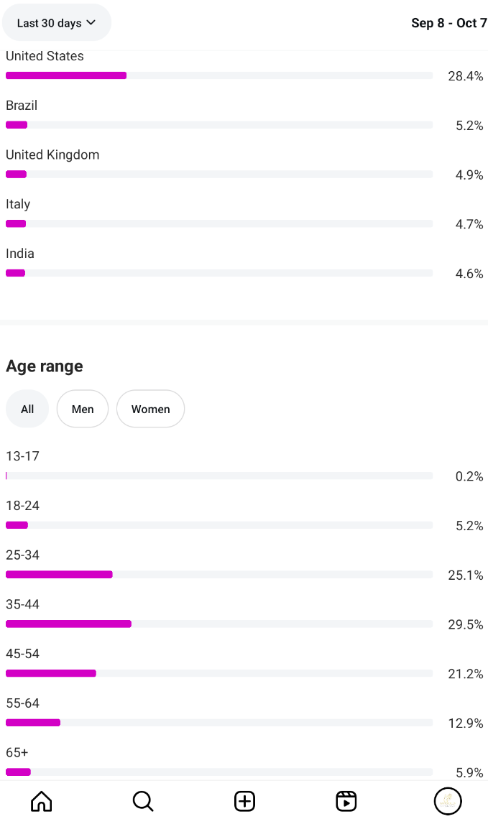This screenshot has height=819, width=488.
Task: Click the Sep 8 - Oct 7 date range
Action: (448, 23)
